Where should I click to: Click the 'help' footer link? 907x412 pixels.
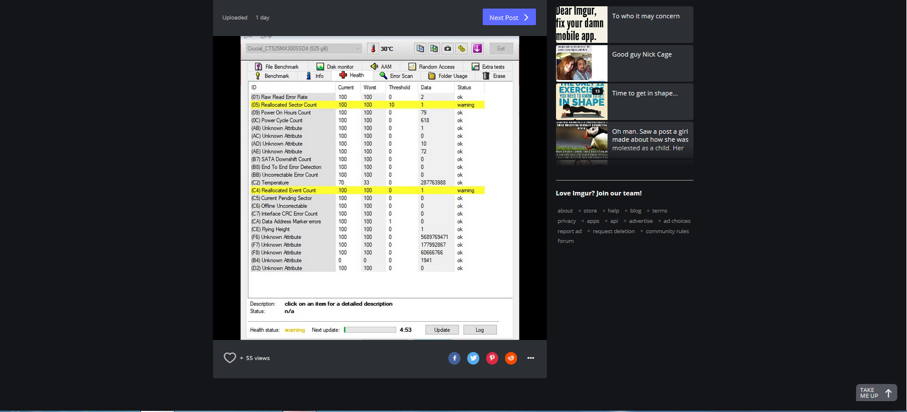(x=613, y=211)
